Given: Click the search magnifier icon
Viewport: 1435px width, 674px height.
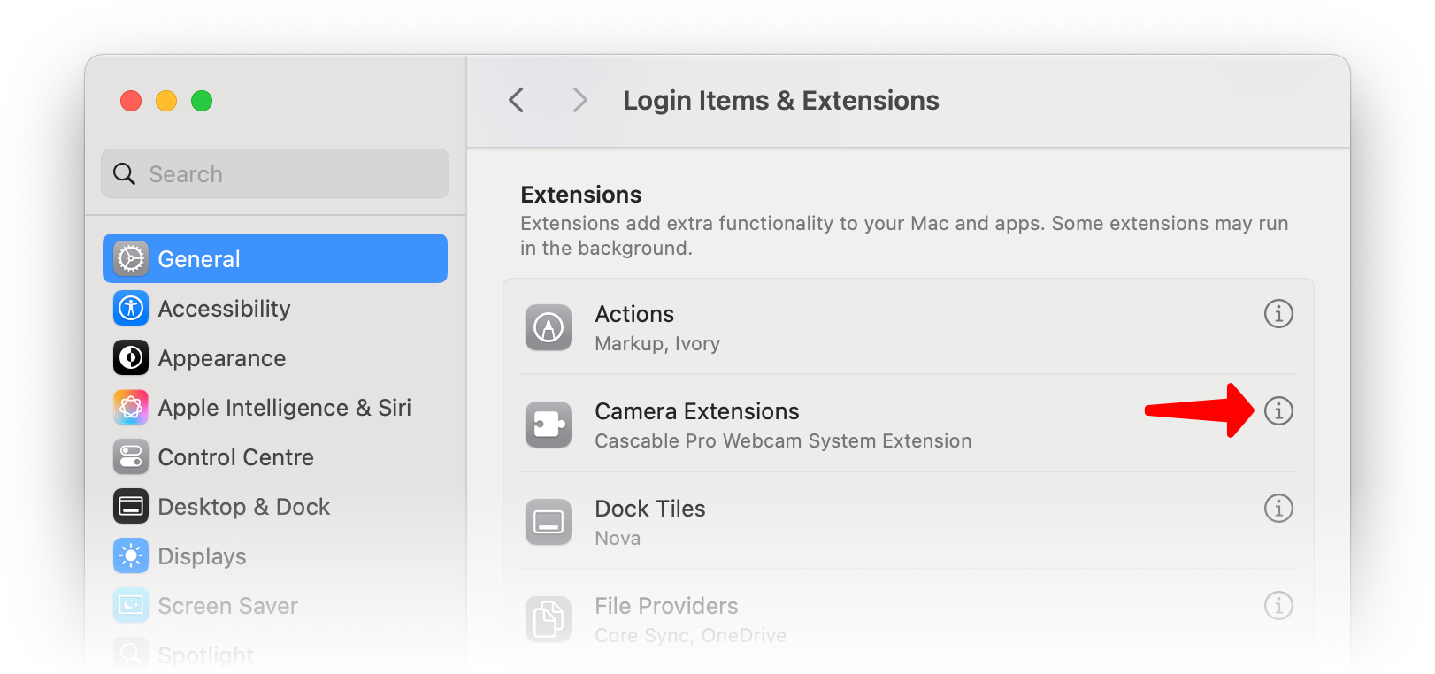Looking at the screenshot, I should pos(125,174).
